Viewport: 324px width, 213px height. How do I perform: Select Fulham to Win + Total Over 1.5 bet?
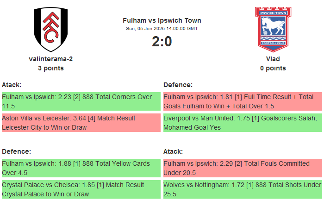click(243, 101)
